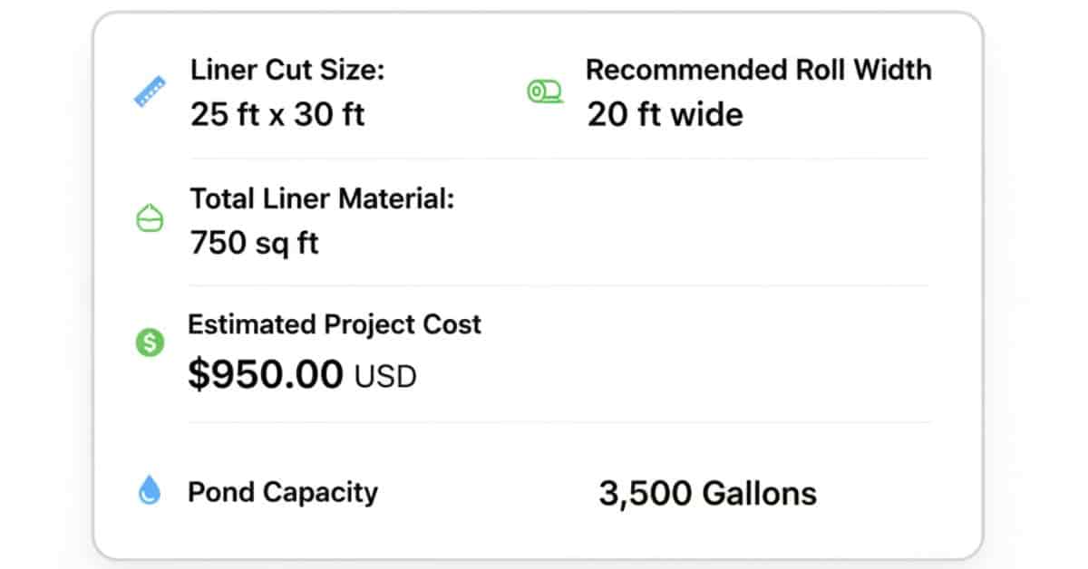Click the Pond Capacity label
Screen dimensions: 1088x569
coord(282,492)
